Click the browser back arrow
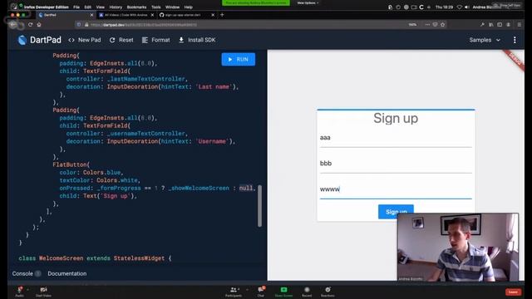 13,24
